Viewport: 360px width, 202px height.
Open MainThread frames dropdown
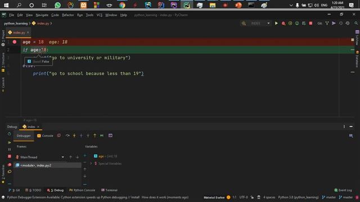[x=62, y=157]
